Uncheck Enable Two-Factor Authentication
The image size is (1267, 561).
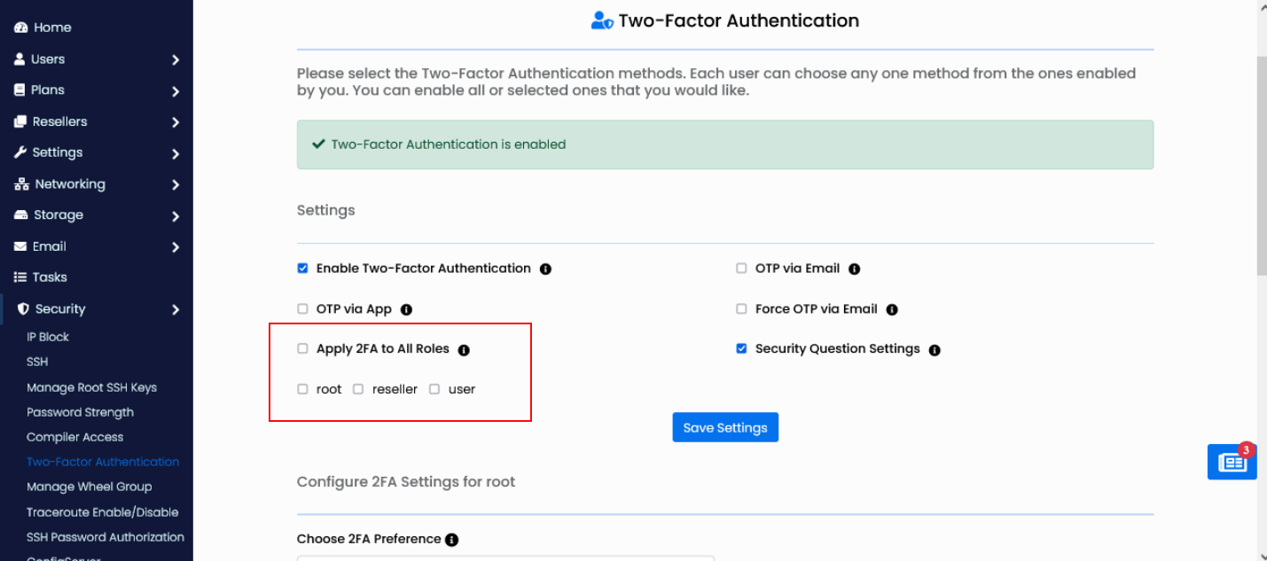click(x=302, y=268)
